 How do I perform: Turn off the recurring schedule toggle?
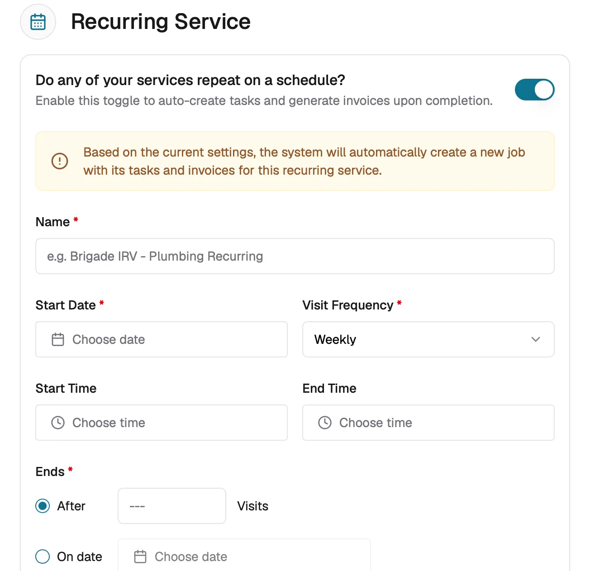[534, 90]
